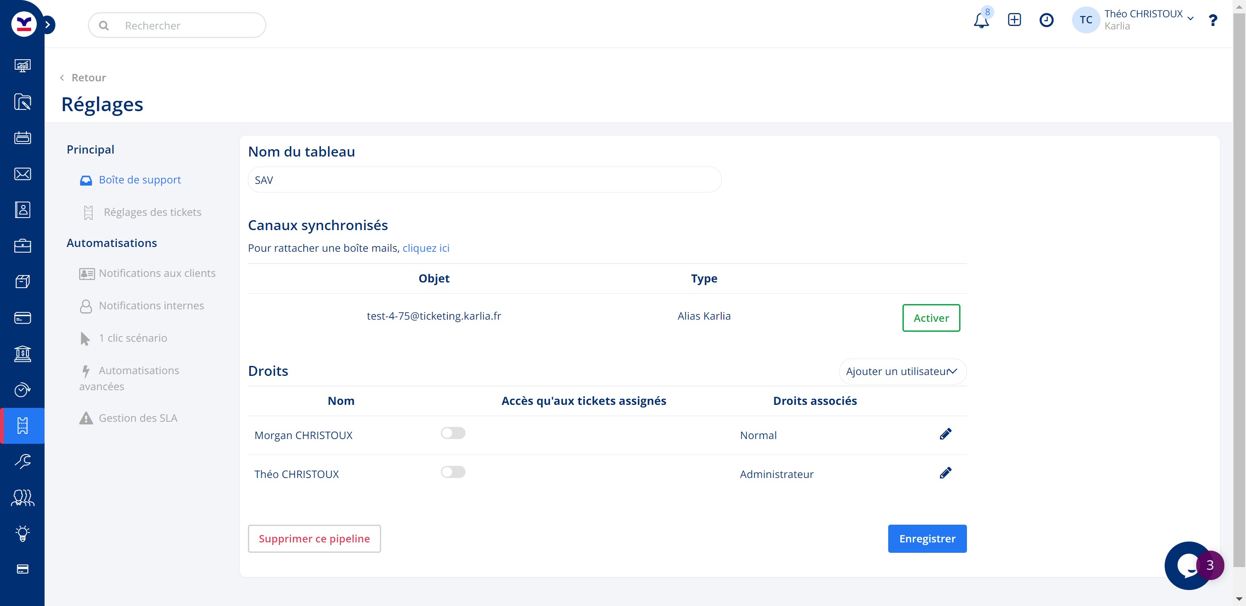Image resolution: width=1246 pixels, height=606 pixels.
Task: Toggle assigned-tickets access for Théo CHRISTOUX
Action: pyautogui.click(x=453, y=472)
